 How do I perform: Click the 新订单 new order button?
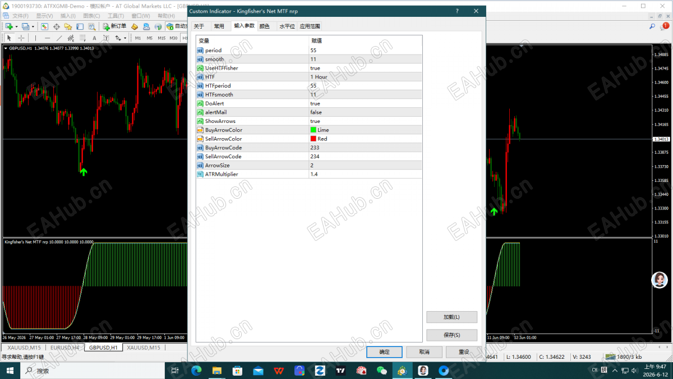[x=115, y=26]
